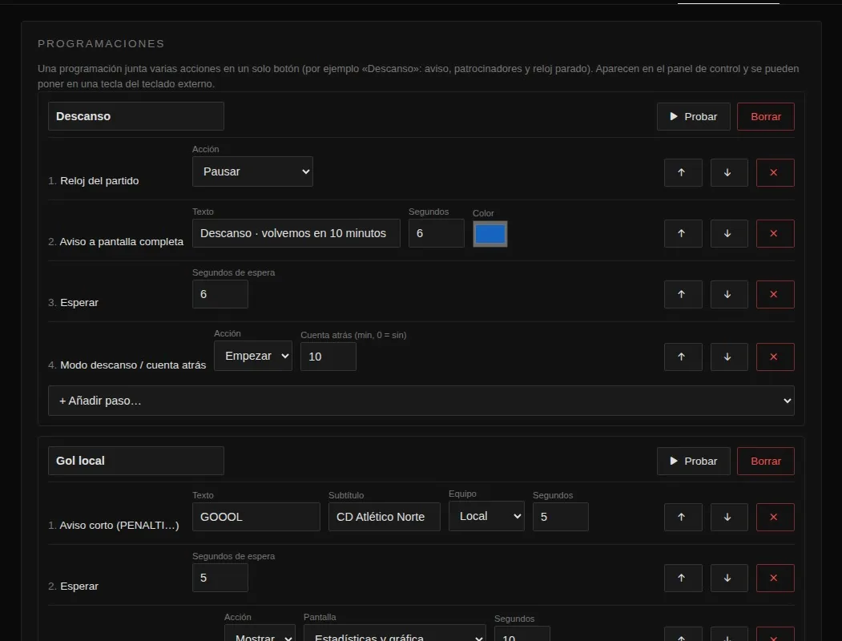Edit the Gol local name field
This screenshot has height=641, width=842.
tap(136, 462)
